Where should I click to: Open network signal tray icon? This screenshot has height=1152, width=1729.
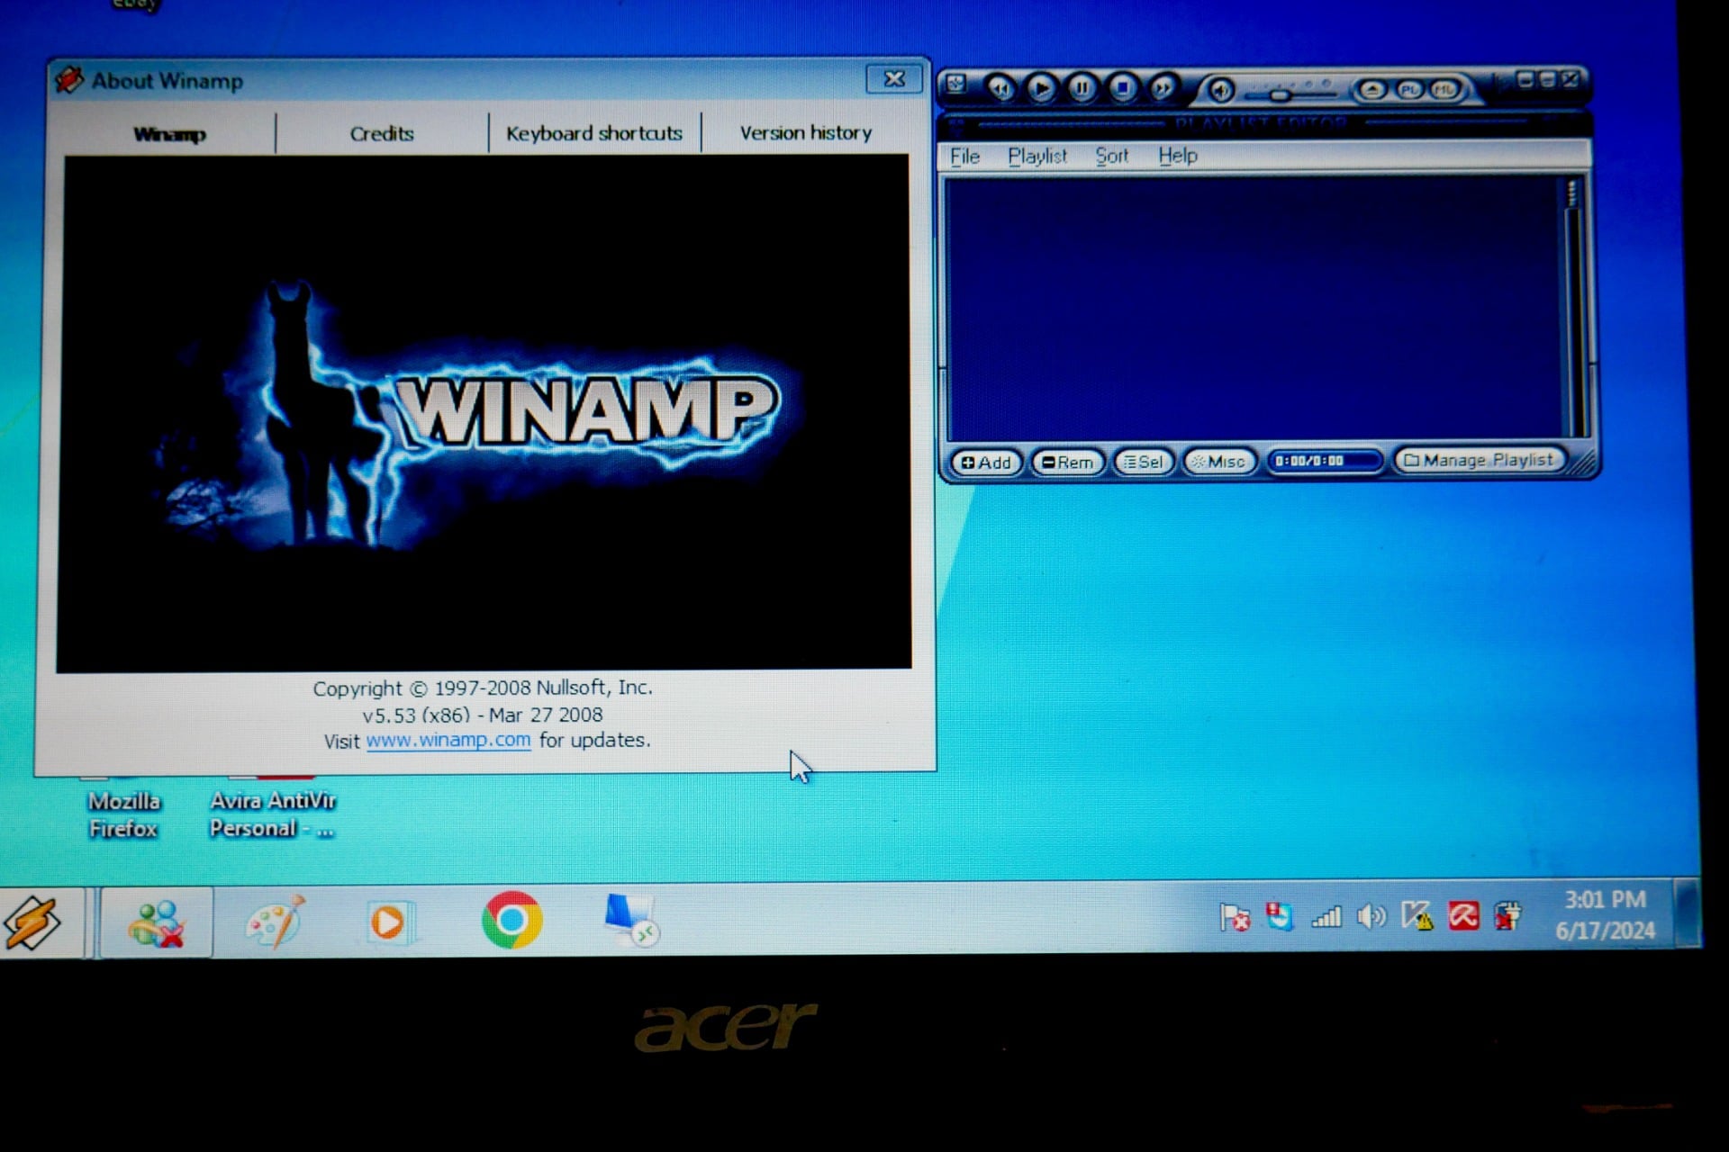(x=1326, y=917)
